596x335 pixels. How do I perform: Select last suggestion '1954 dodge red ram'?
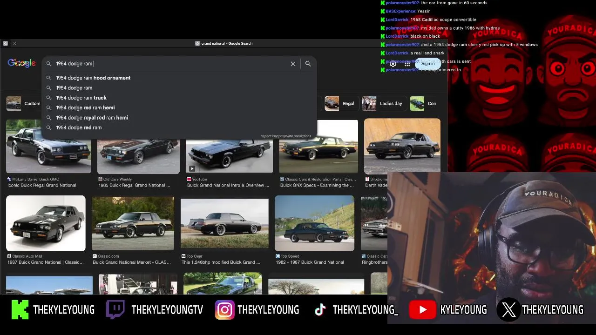pos(79,127)
